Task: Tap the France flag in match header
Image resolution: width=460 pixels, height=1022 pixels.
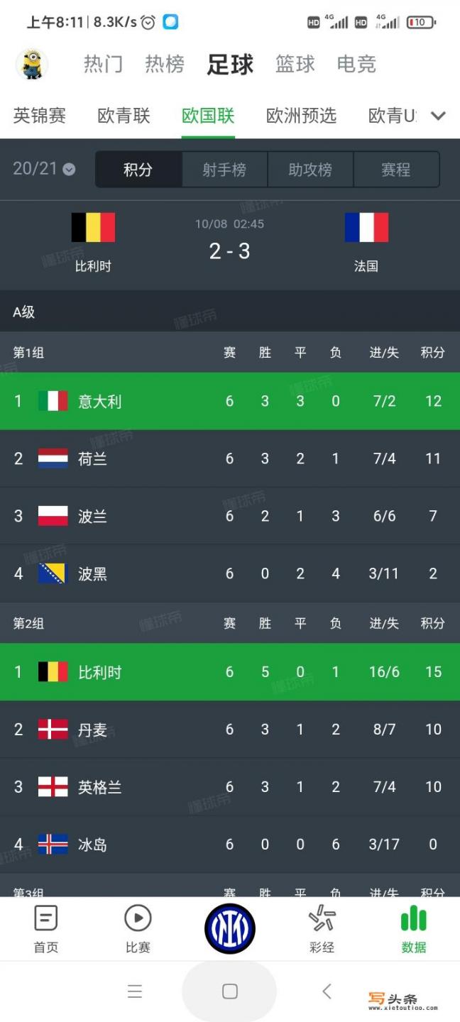Action: 366,227
